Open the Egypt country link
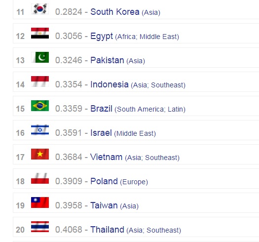Screen dimensions: 259x242 102,36
